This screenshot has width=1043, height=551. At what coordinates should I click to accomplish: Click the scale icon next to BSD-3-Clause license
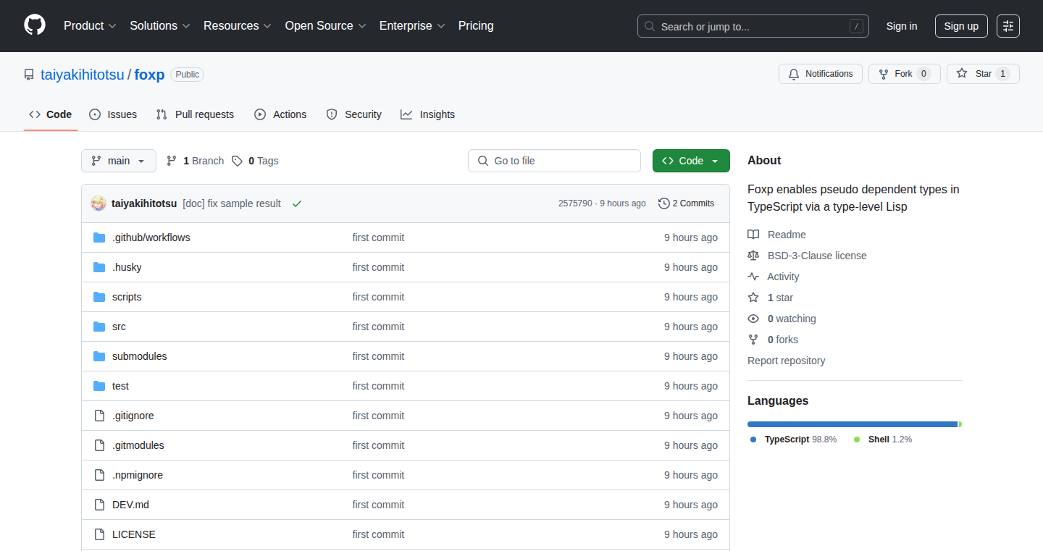click(753, 256)
